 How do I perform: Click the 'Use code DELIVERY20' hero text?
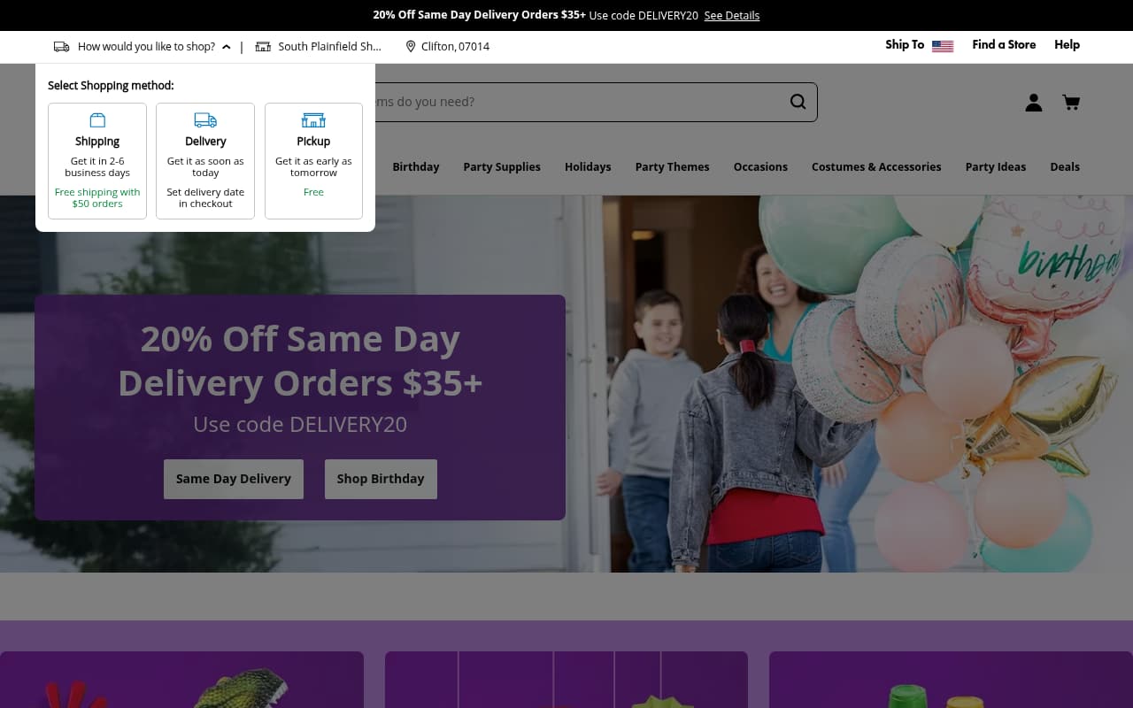(x=300, y=424)
